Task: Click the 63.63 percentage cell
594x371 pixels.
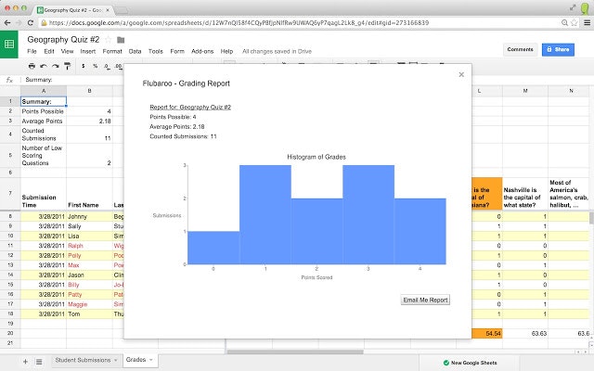Action: [x=525, y=334]
